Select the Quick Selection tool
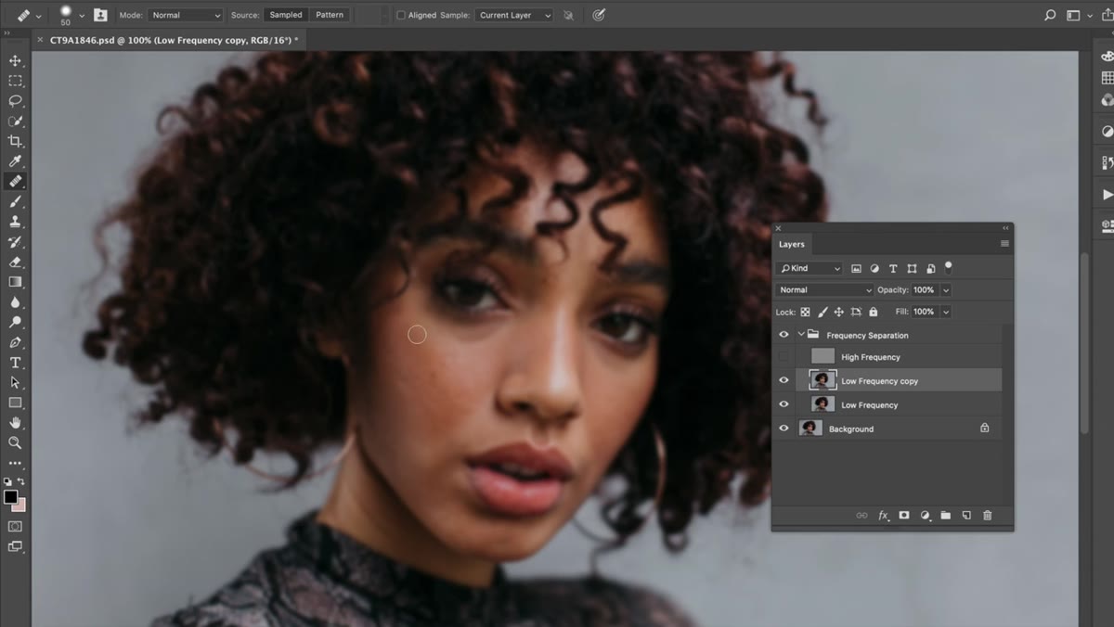The height and width of the screenshot is (627, 1114). point(15,122)
